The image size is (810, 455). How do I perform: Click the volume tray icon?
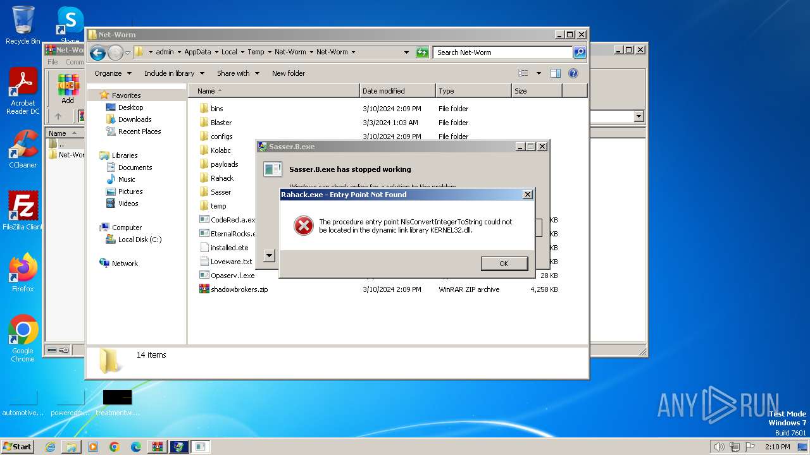pos(719,447)
